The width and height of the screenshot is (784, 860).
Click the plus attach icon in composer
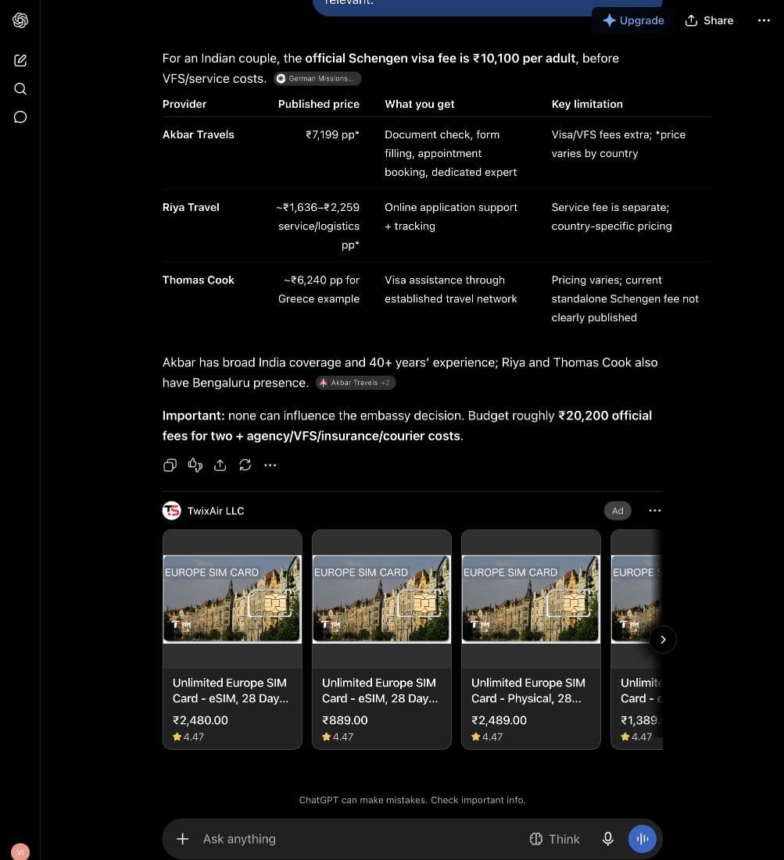[183, 839]
